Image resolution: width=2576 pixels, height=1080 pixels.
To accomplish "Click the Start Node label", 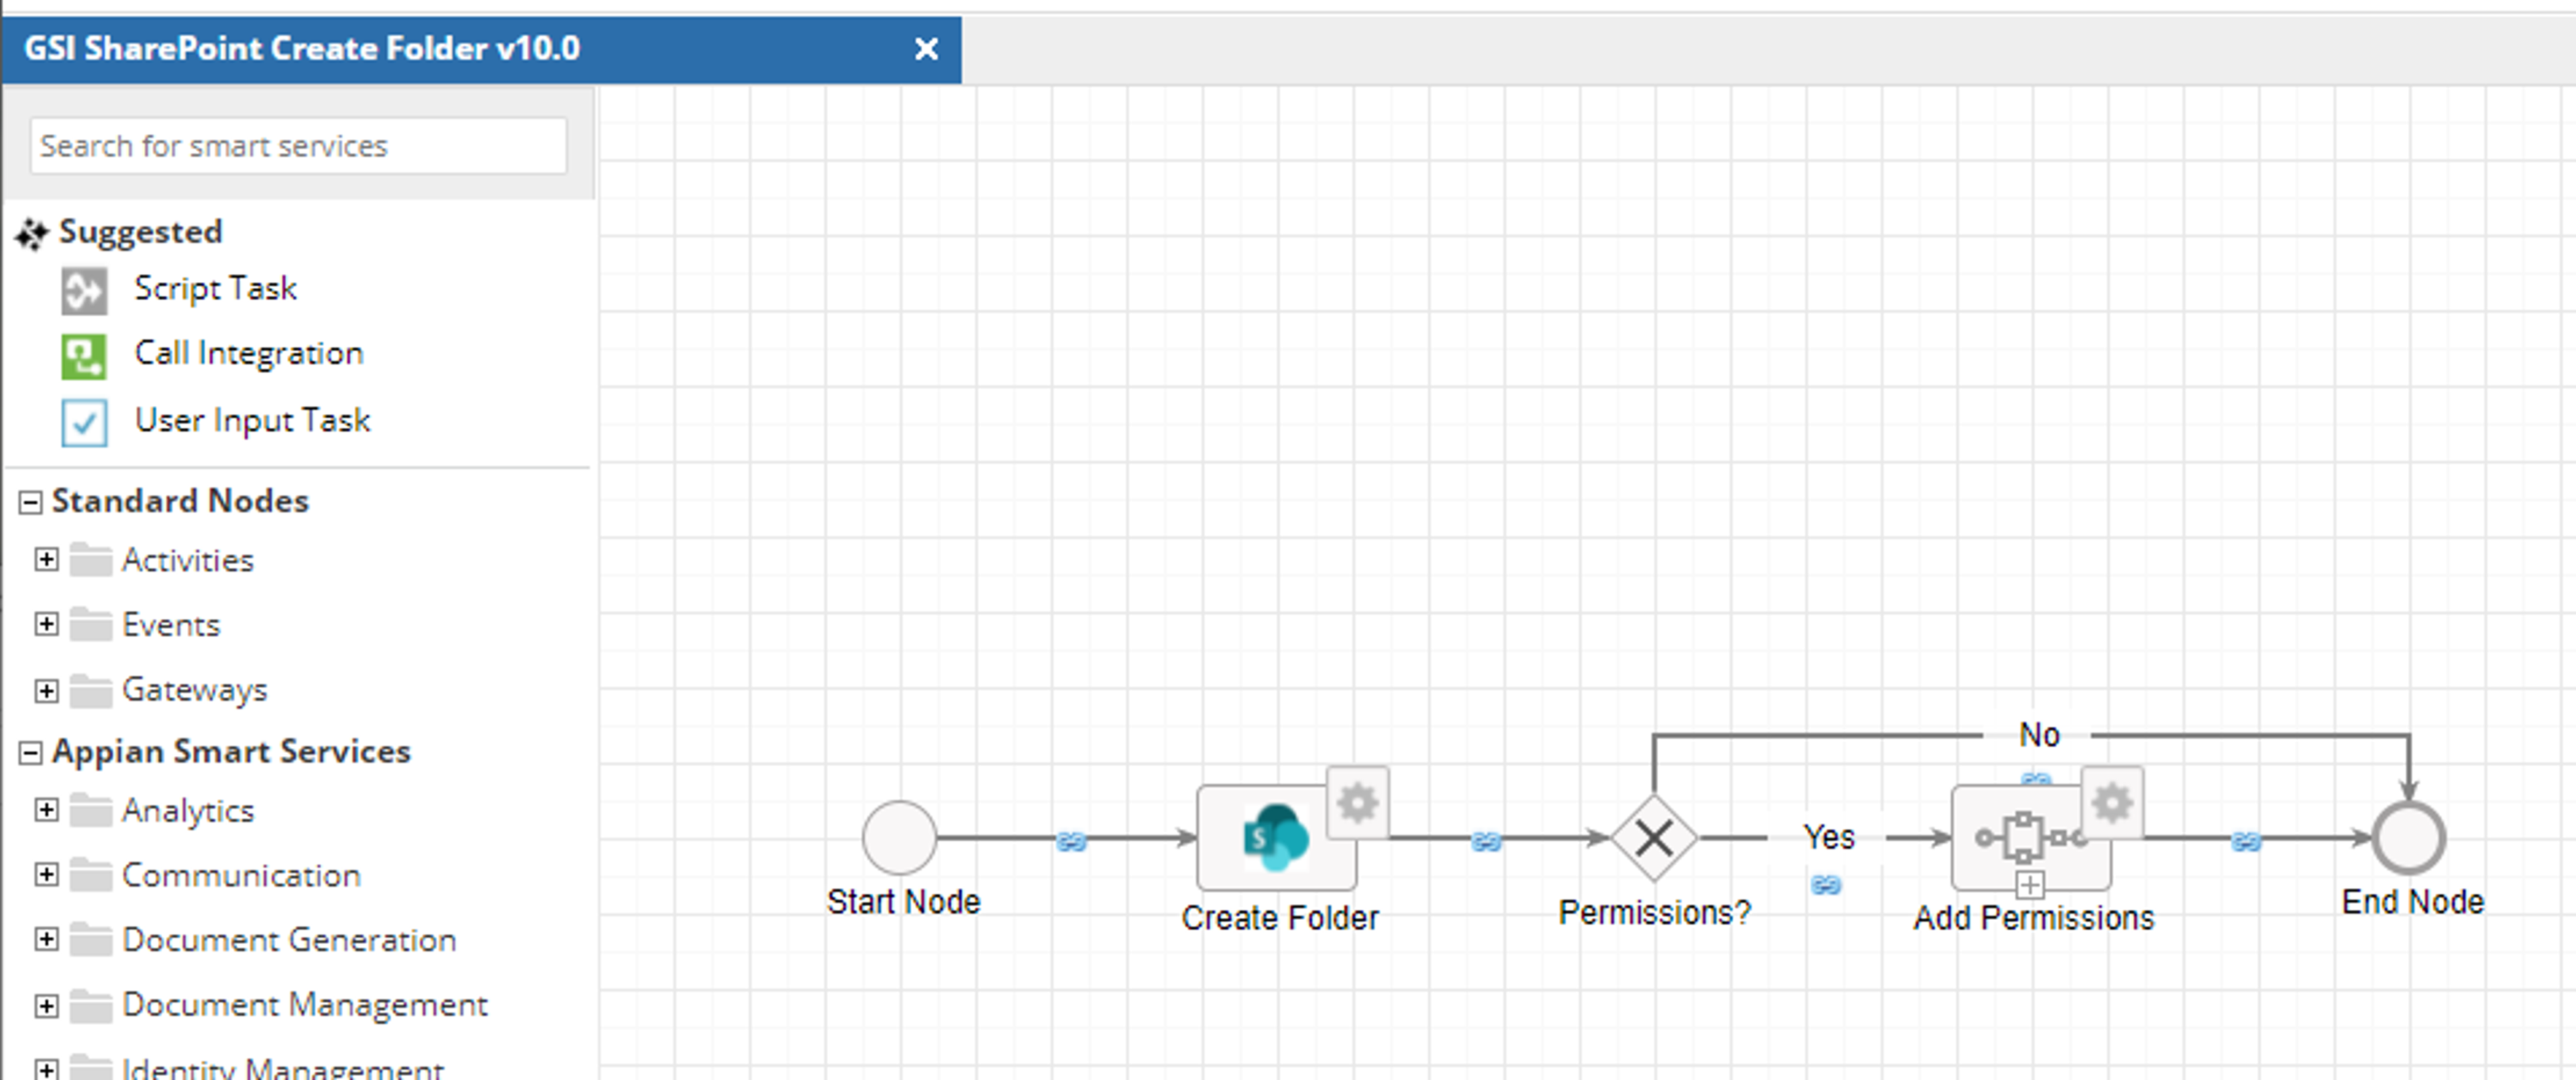I will click(903, 902).
